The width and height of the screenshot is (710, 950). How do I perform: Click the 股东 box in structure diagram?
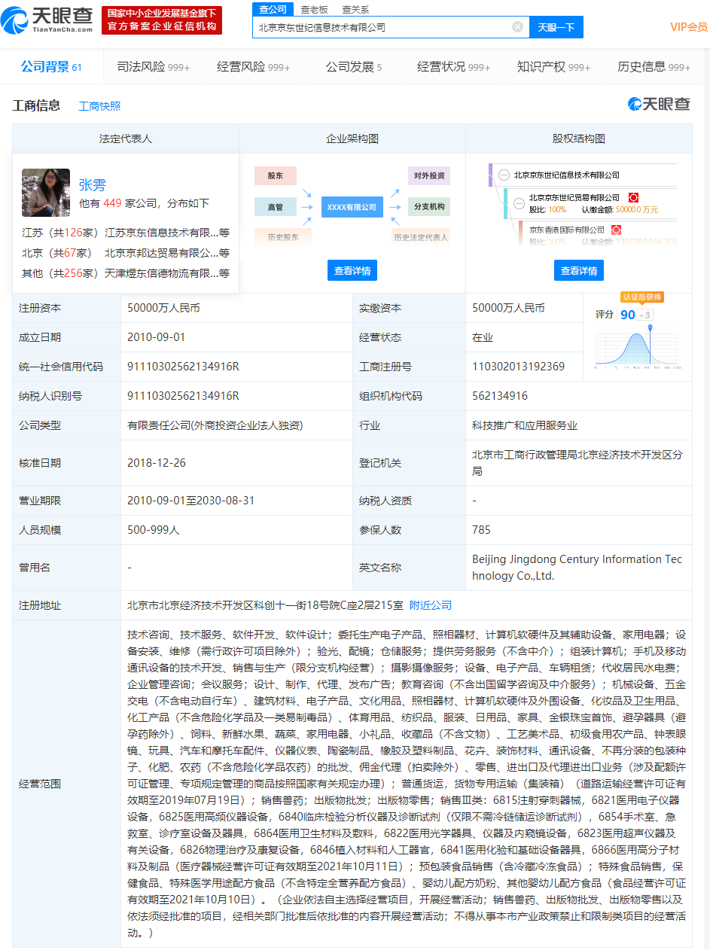pyautogui.click(x=276, y=176)
